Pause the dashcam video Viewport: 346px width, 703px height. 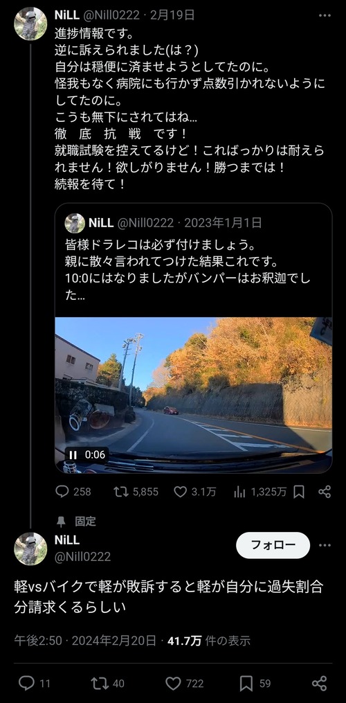click(x=73, y=454)
